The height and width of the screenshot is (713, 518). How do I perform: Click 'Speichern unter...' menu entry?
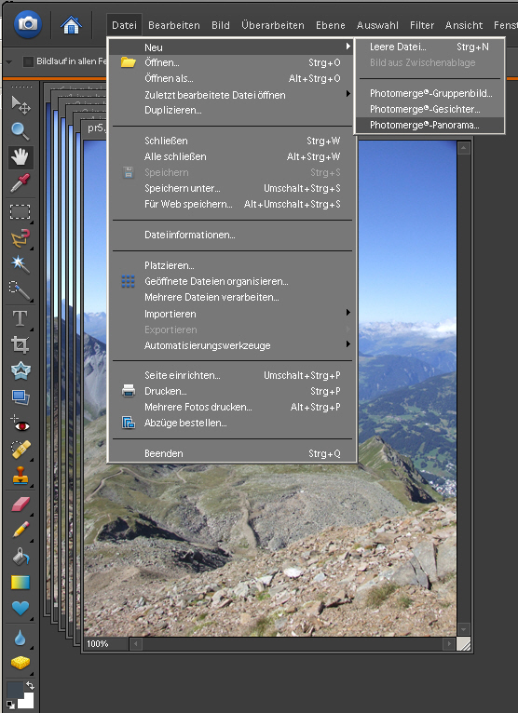(232, 188)
